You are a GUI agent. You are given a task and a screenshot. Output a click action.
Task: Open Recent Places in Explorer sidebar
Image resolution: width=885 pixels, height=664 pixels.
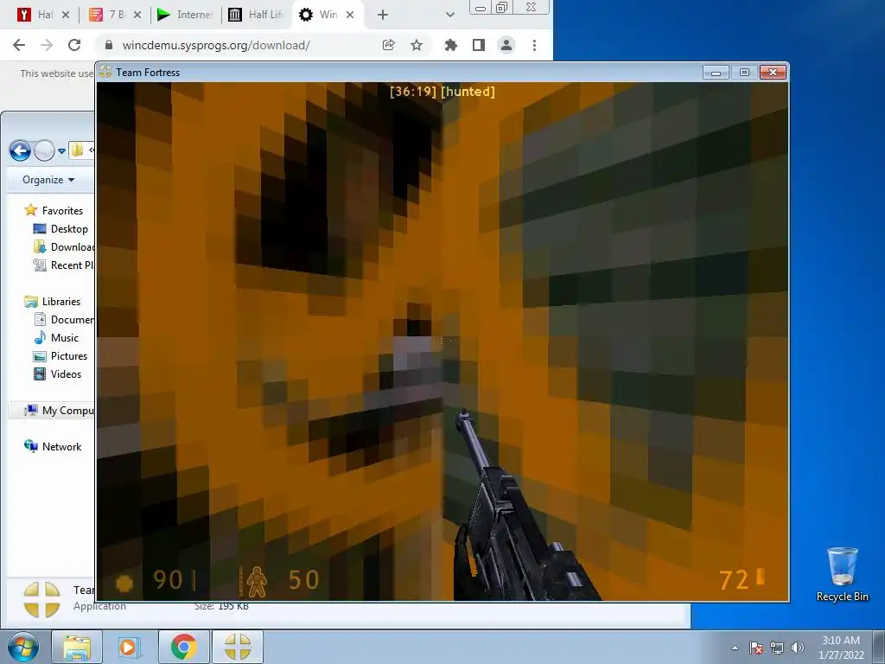63,265
